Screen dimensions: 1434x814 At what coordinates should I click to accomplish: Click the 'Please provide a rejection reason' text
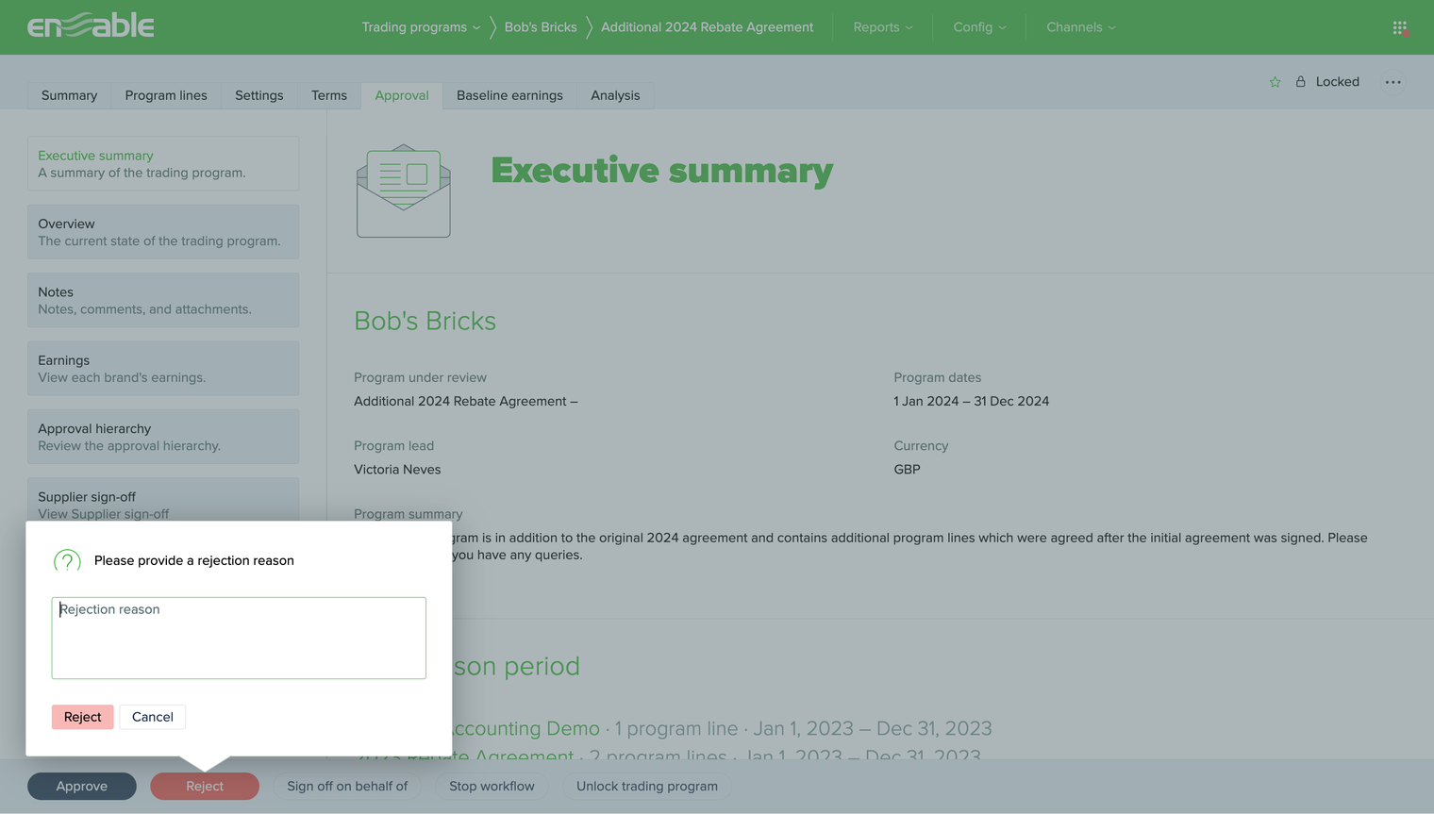click(x=194, y=561)
